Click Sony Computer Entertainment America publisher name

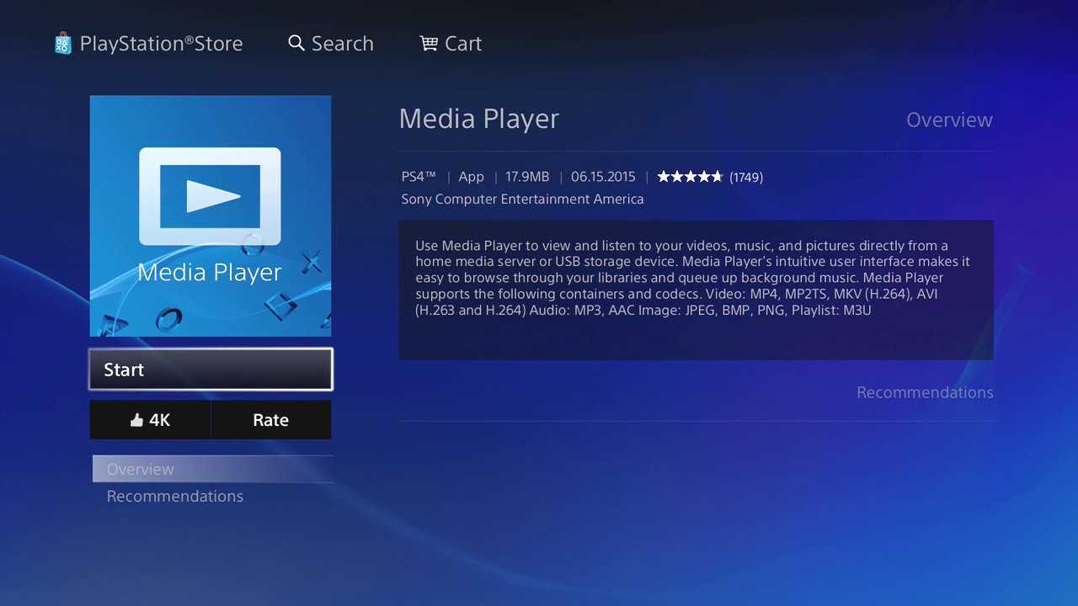click(x=522, y=199)
